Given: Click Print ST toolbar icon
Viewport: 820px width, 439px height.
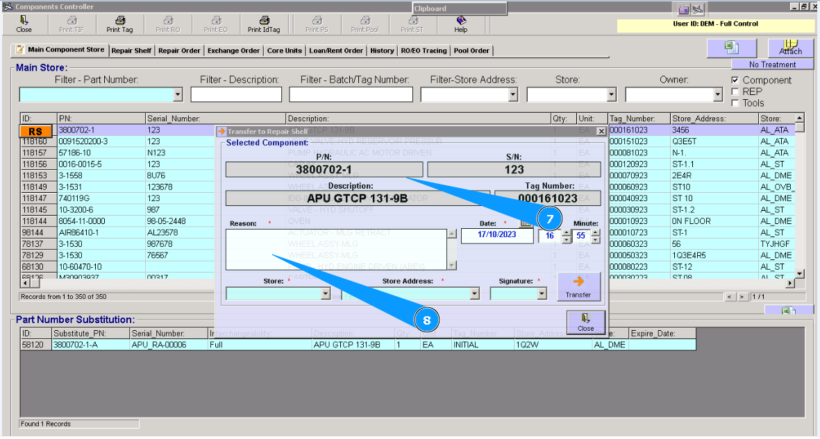Looking at the screenshot, I should pos(412,24).
